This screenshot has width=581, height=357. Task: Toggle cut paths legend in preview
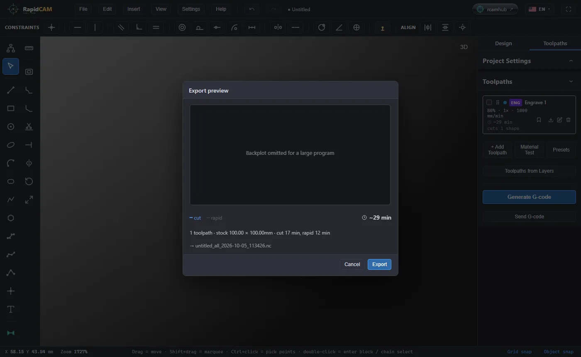point(195,218)
